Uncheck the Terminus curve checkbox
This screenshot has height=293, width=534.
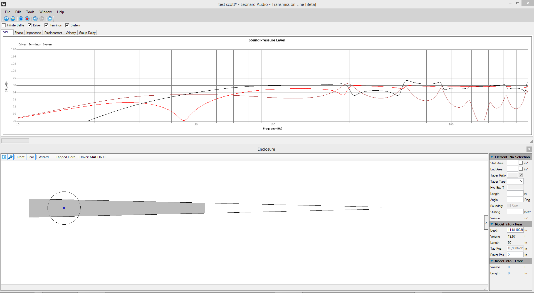(46, 25)
